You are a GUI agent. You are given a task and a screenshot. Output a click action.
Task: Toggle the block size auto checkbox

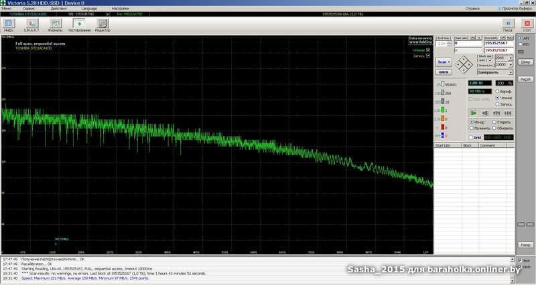pos(490,60)
